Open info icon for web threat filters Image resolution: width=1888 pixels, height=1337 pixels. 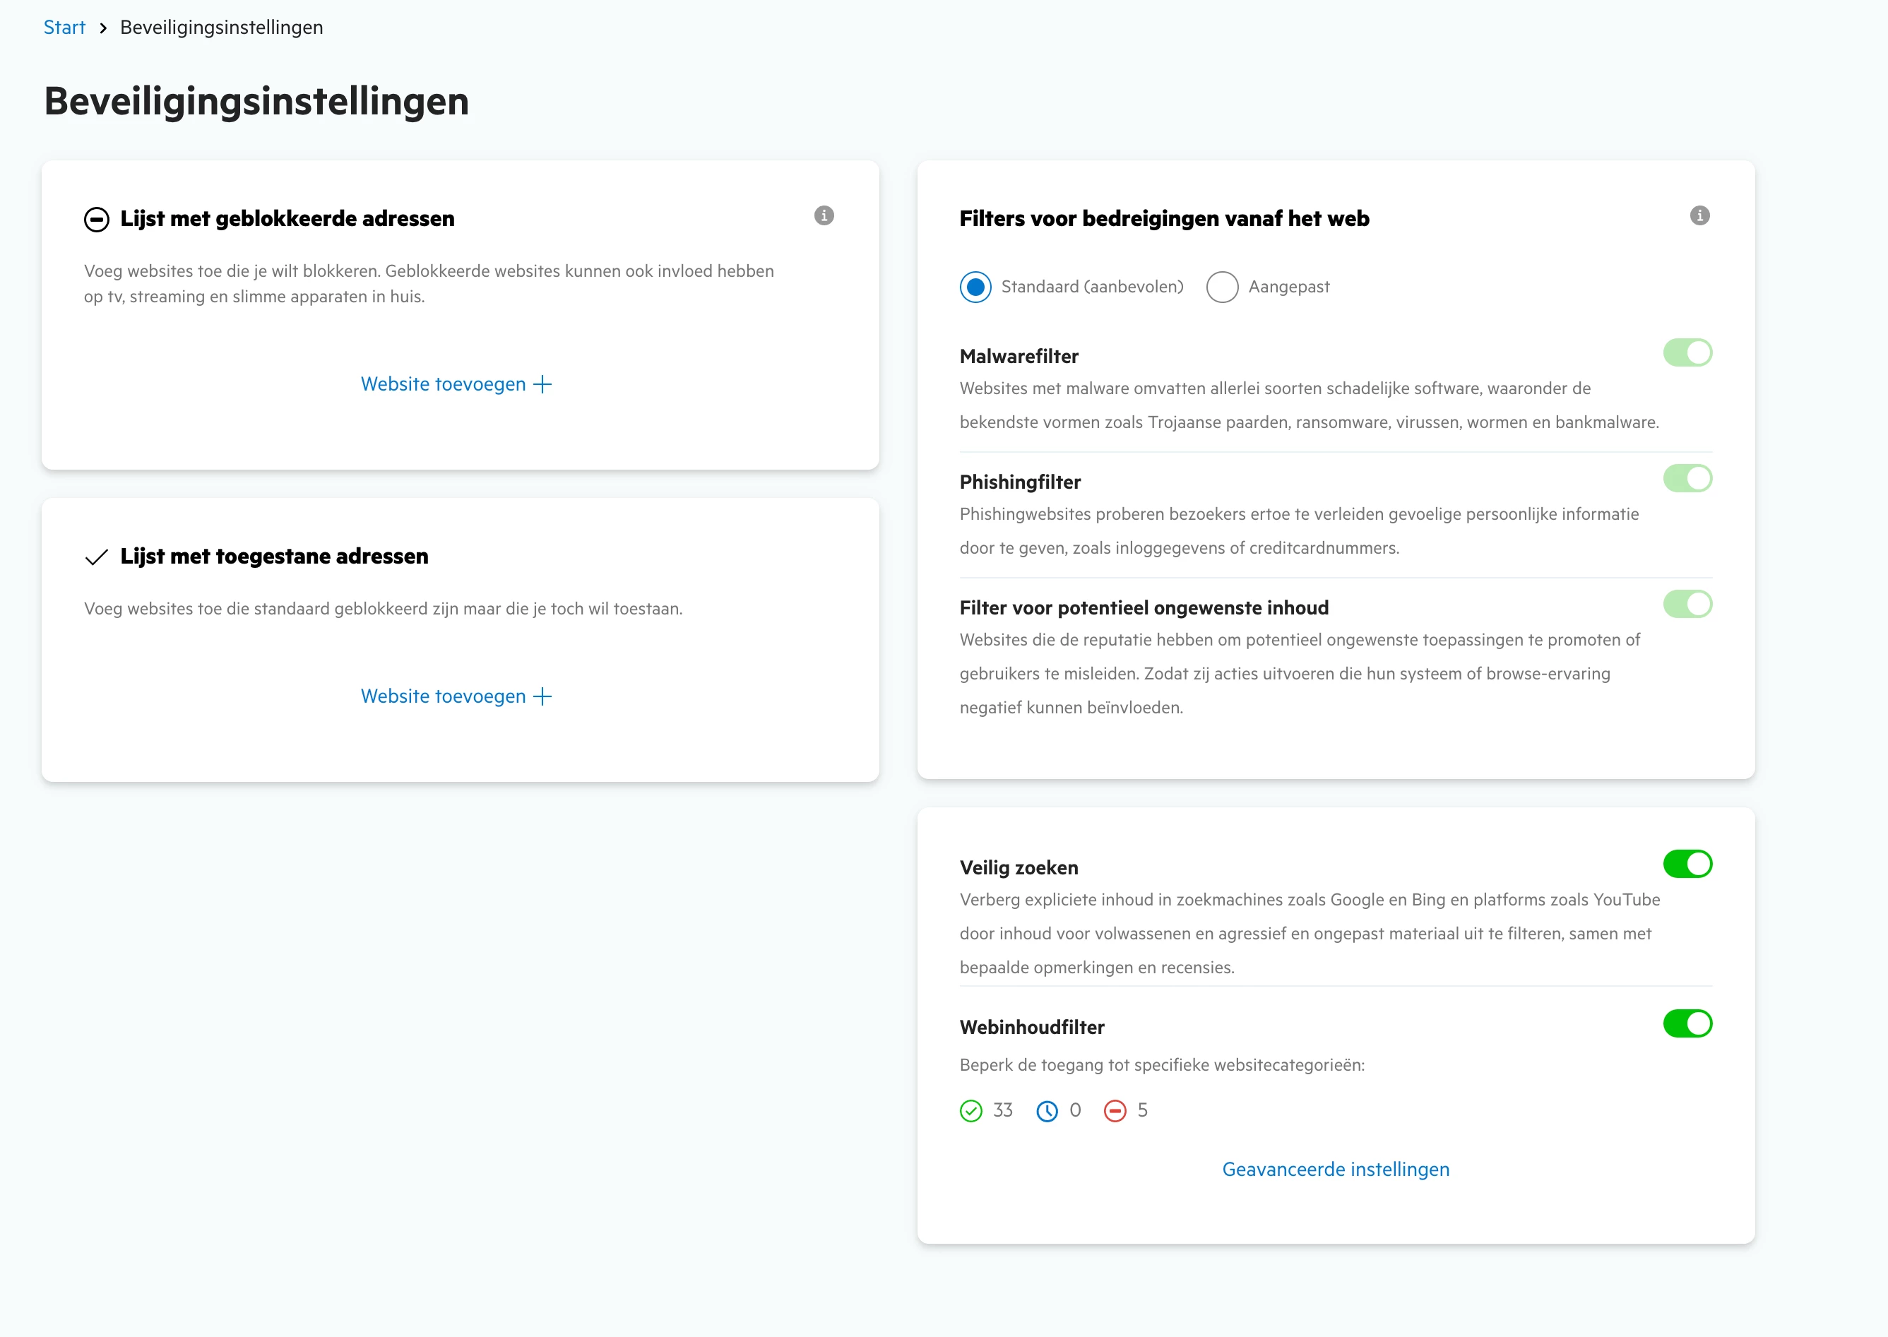[x=1699, y=215]
